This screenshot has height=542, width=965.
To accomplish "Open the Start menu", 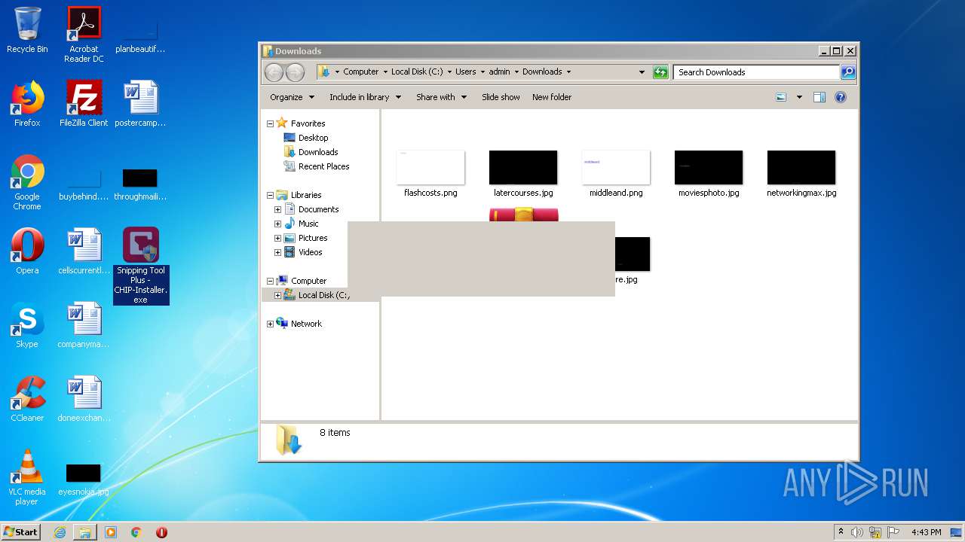I will tap(21, 532).
